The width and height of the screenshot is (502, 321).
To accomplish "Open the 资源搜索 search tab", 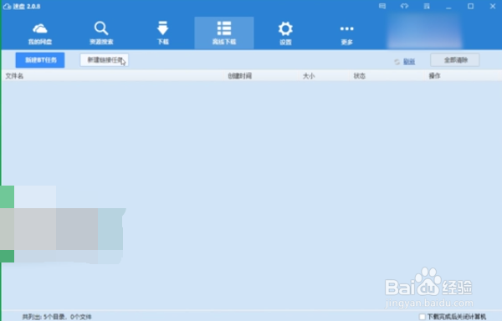I will click(x=101, y=33).
